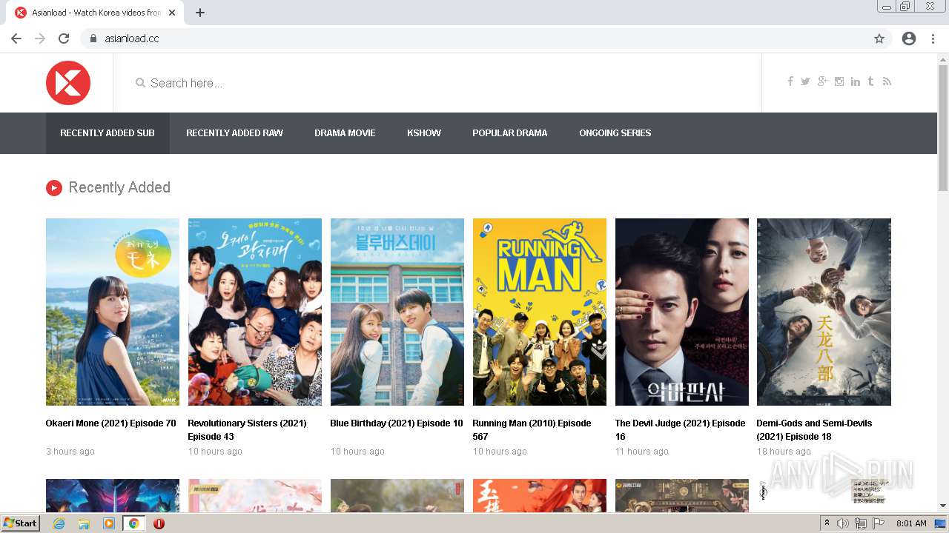Click the Asianload red logo
This screenshot has height=533, width=949.
tap(68, 83)
